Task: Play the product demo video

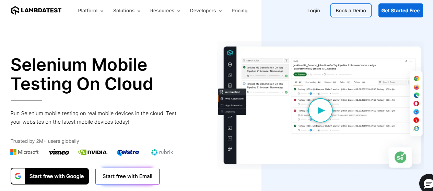Action: (x=320, y=110)
